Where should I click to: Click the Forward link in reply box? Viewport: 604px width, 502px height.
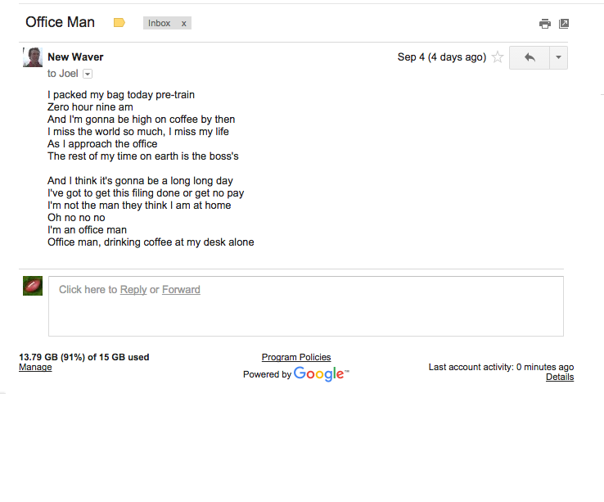pyautogui.click(x=181, y=290)
